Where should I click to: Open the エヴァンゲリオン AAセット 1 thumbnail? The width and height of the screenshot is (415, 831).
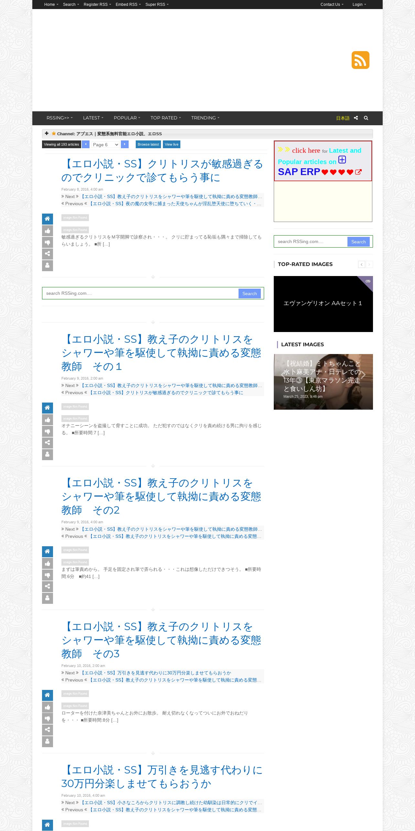[323, 304]
